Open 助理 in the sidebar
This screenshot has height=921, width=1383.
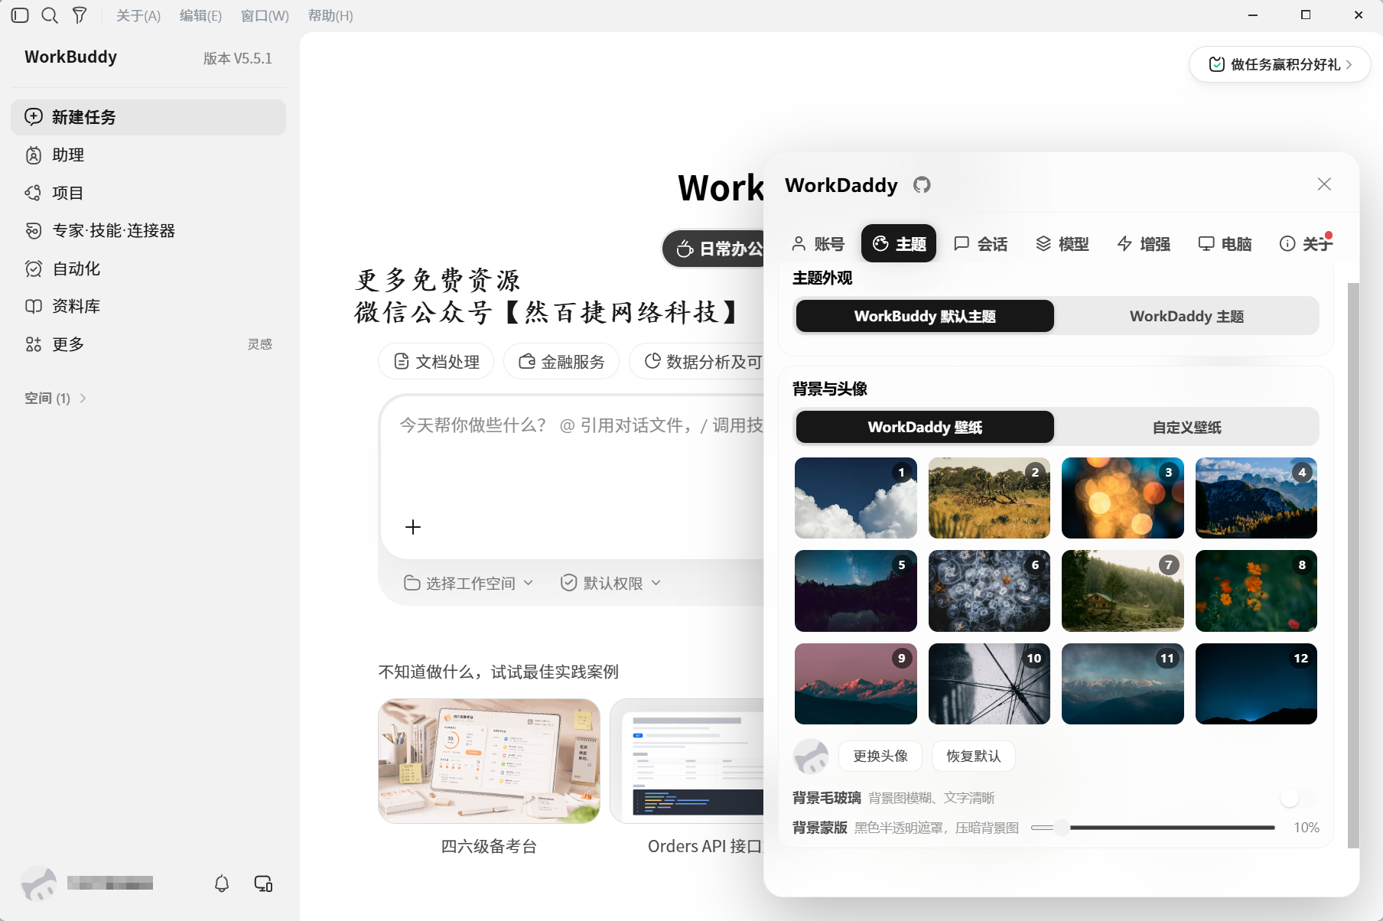(148, 155)
